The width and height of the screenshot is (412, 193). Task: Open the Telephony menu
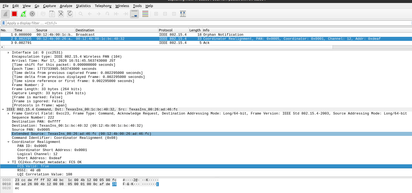pyautogui.click(x=103, y=6)
